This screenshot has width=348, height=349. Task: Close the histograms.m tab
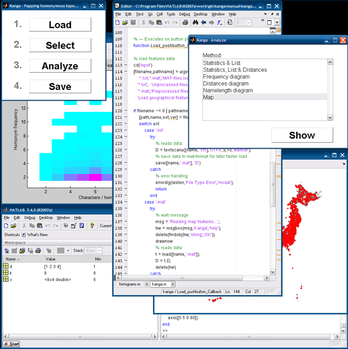coord(147,284)
